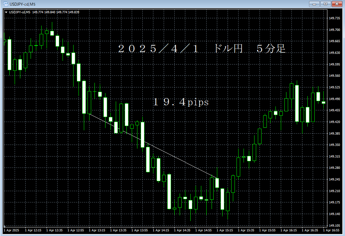Viewport: 345px width, 236px height.
Task: Click the 19.4pips text label
Action: [181, 102]
